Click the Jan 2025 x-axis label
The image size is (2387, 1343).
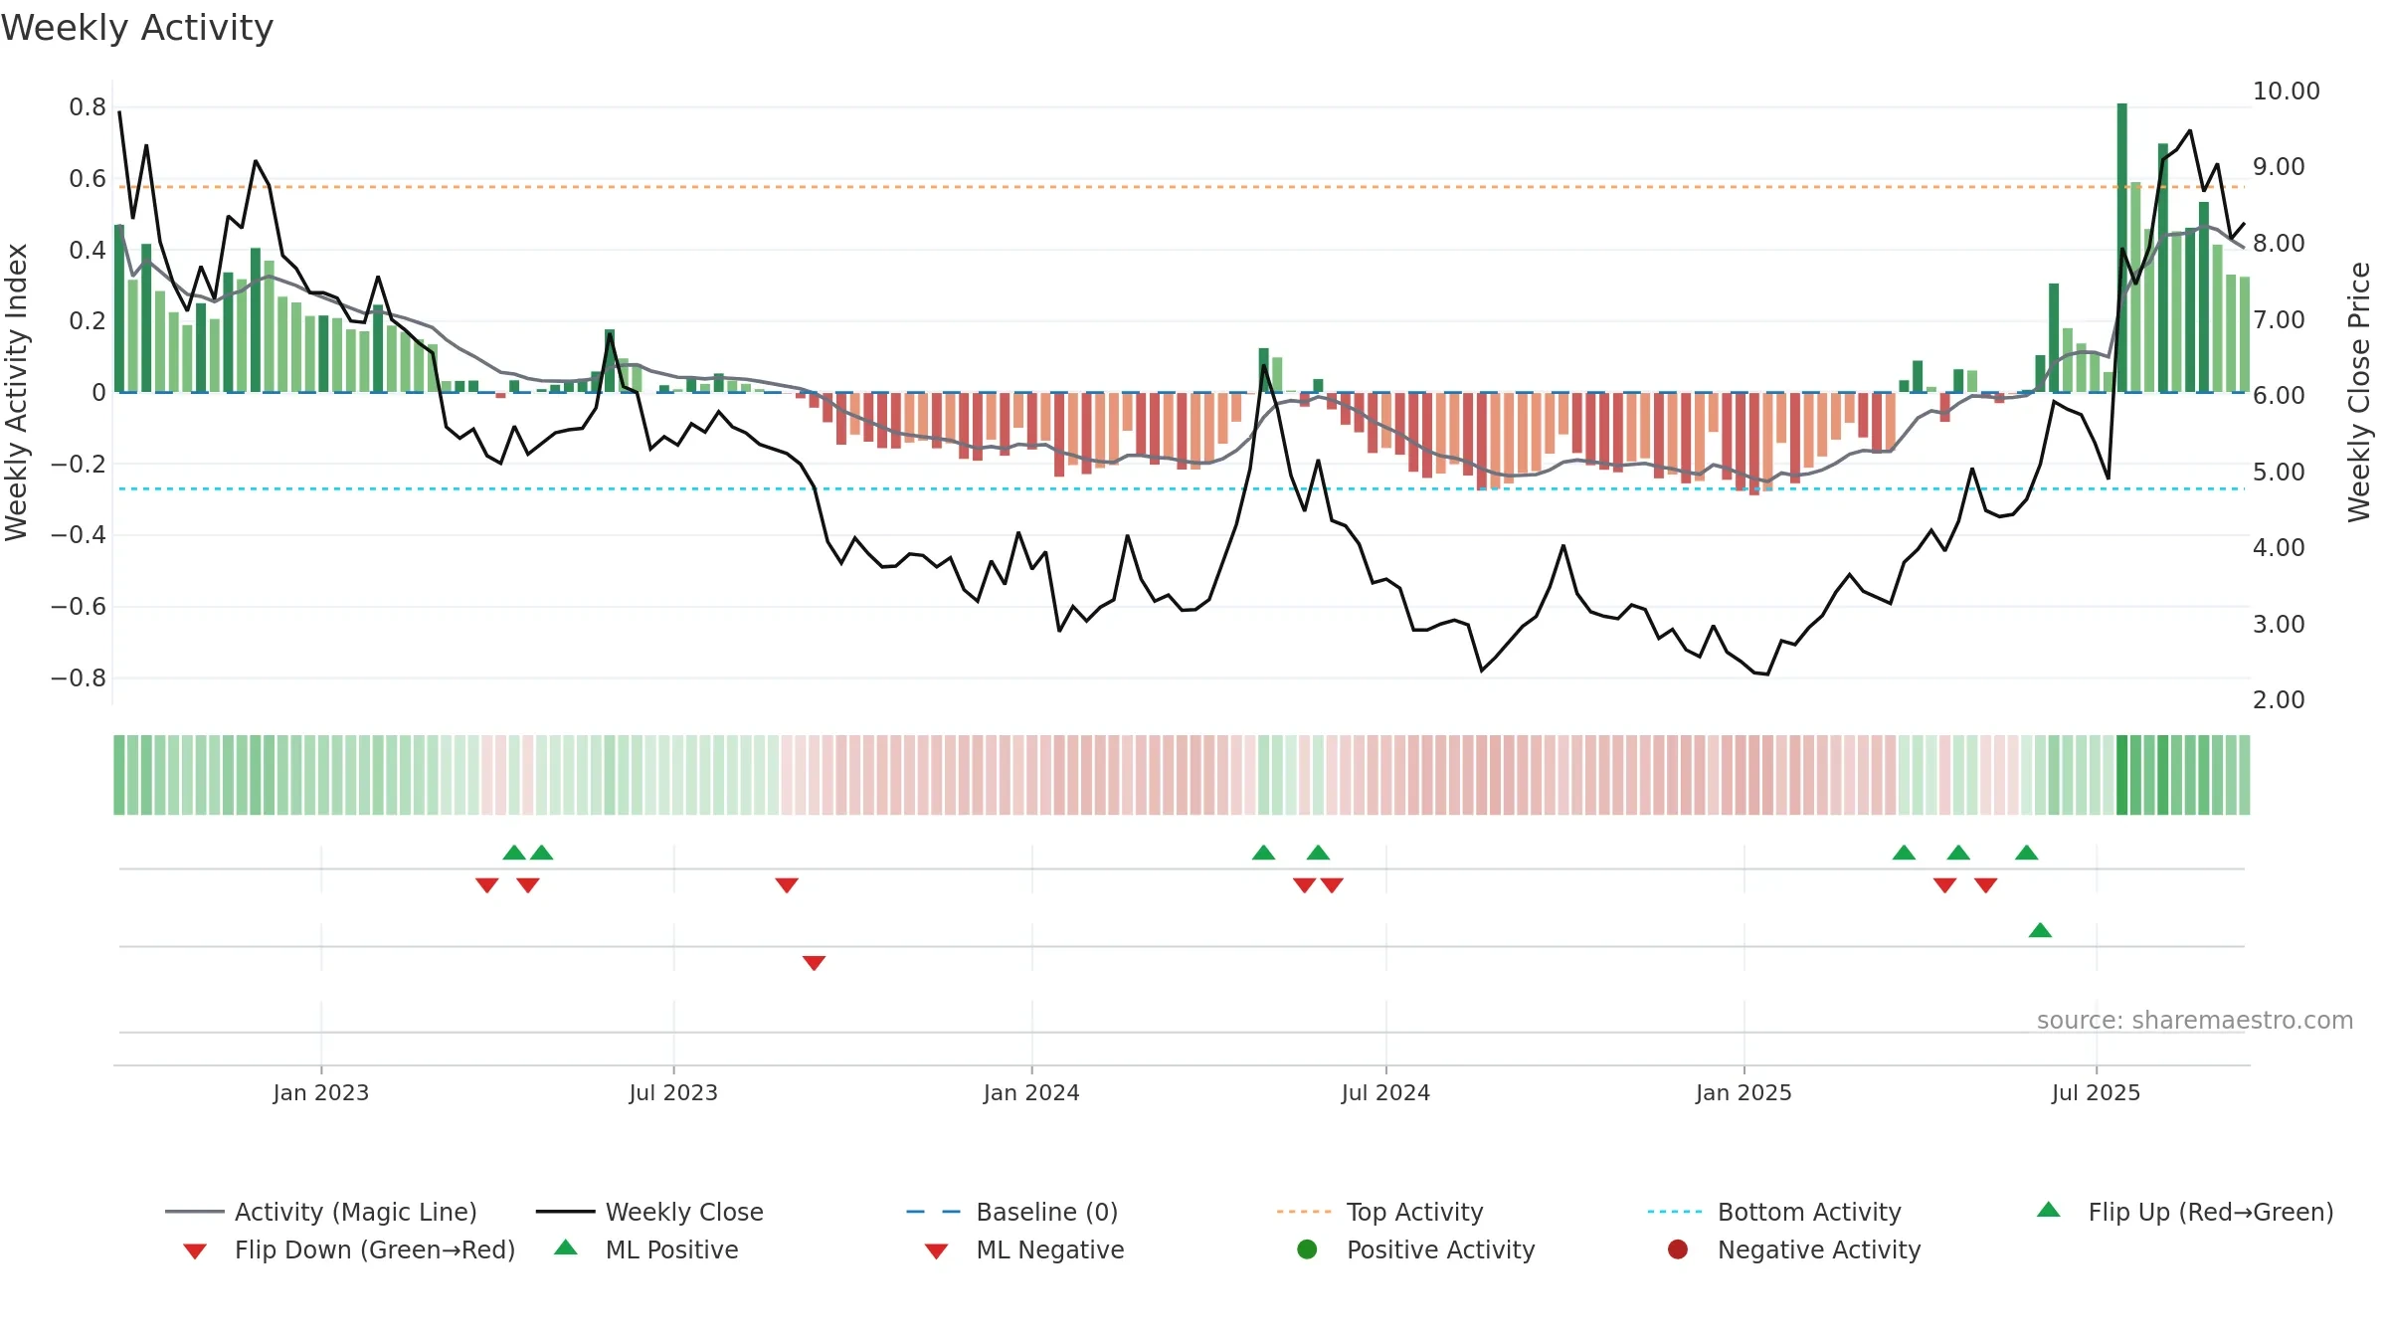click(x=1744, y=1092)
